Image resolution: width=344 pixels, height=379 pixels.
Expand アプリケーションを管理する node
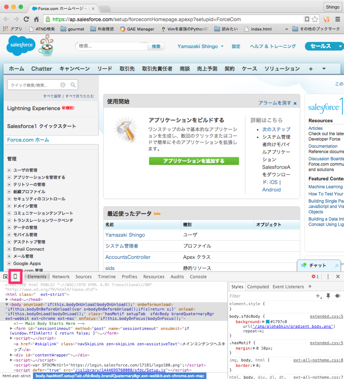(9, 177)
